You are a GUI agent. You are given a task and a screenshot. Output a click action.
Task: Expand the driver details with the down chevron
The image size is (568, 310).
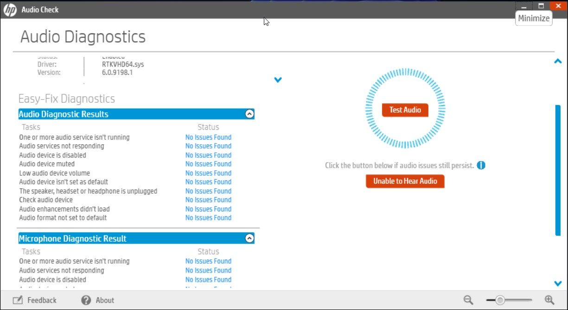coord(278,80)
